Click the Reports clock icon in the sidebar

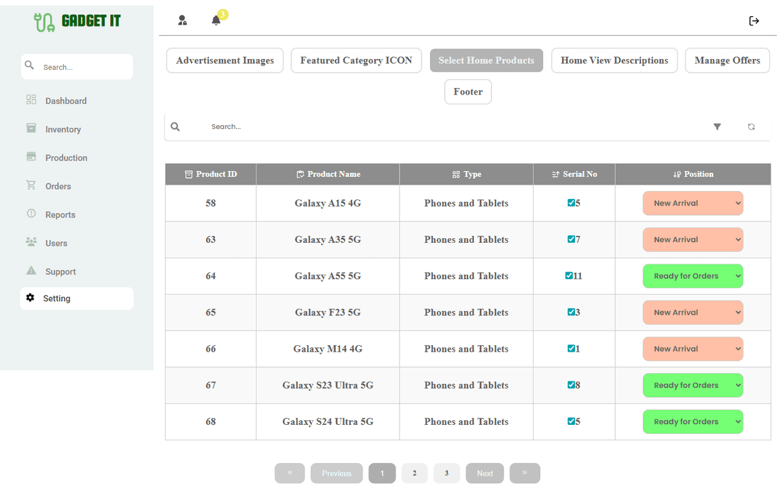[30, 214]
